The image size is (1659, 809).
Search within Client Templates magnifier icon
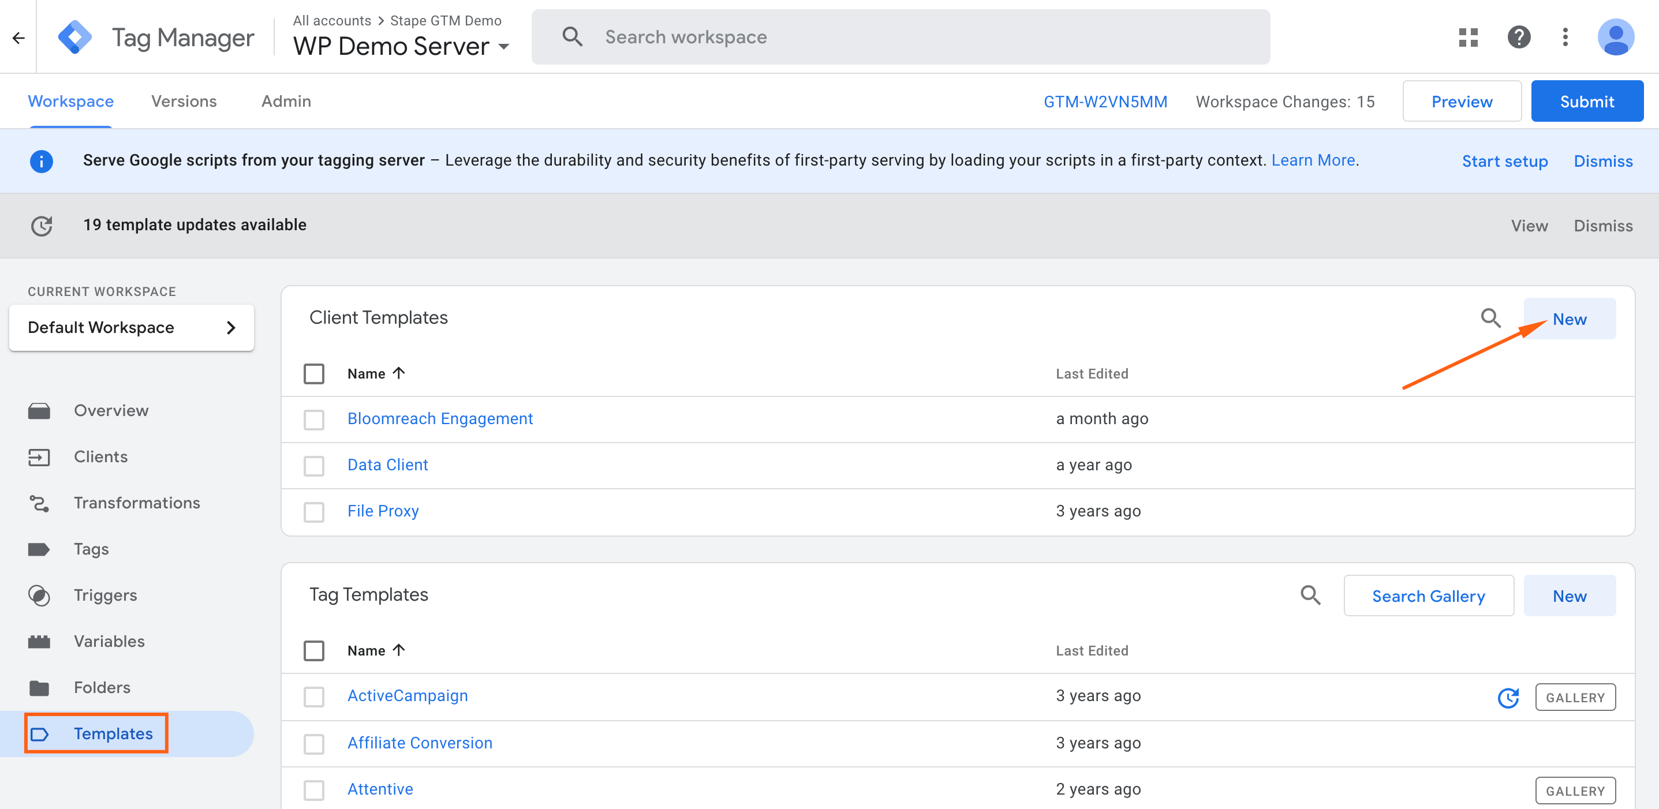[x=1490, y=318]
